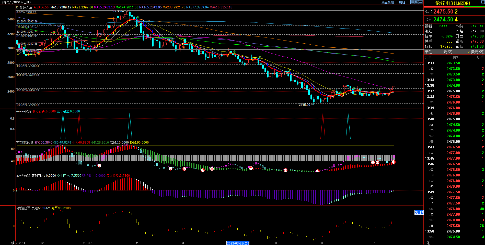The width and height of the screenshot is (485, 245).
Task: Click the 2023-03-28 date marker on timeline
Action: pos(238,243)
